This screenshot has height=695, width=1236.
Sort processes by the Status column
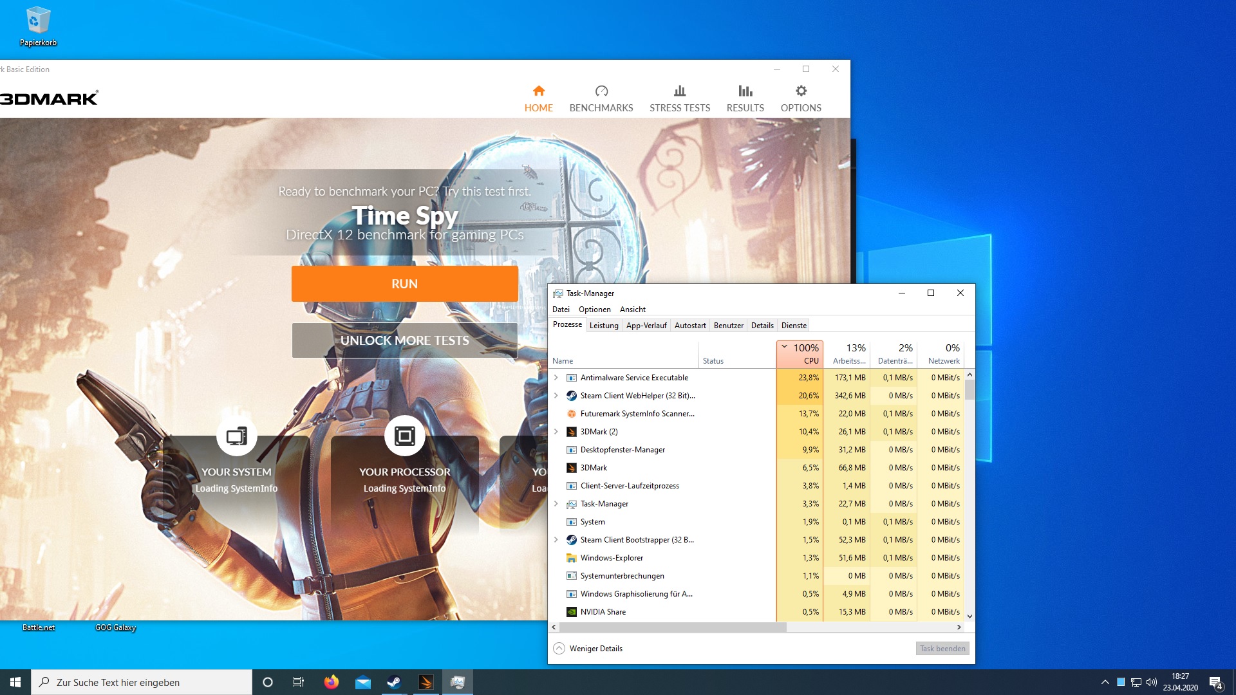737,354
